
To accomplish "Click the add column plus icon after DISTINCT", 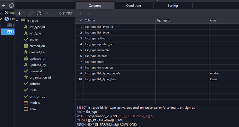I will (x=80, y=13).
